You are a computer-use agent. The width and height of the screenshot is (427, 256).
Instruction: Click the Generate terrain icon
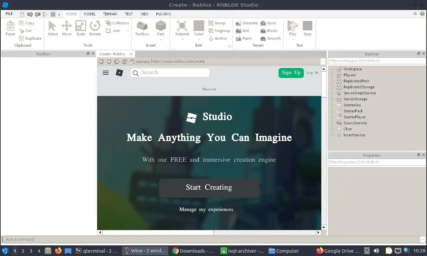pos(239,23)
